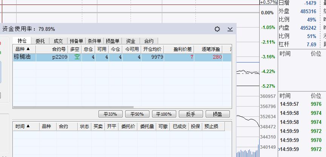
Task: Click 内盘 value 495242
Action: click(308, 28)
